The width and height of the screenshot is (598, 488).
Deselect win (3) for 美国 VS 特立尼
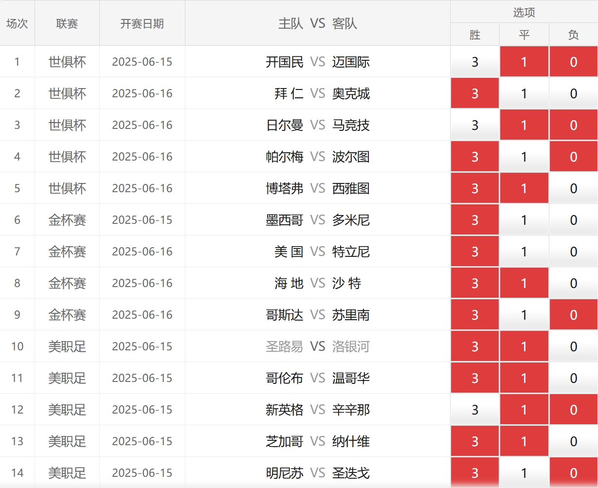[475, 252]
